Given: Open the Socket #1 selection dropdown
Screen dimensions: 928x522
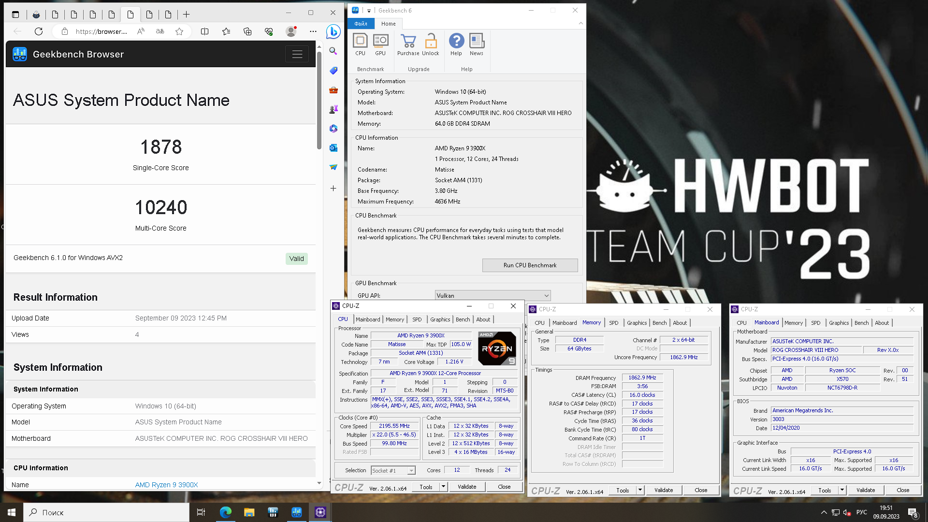Looking at the screenshot, I should pos(393,470).
